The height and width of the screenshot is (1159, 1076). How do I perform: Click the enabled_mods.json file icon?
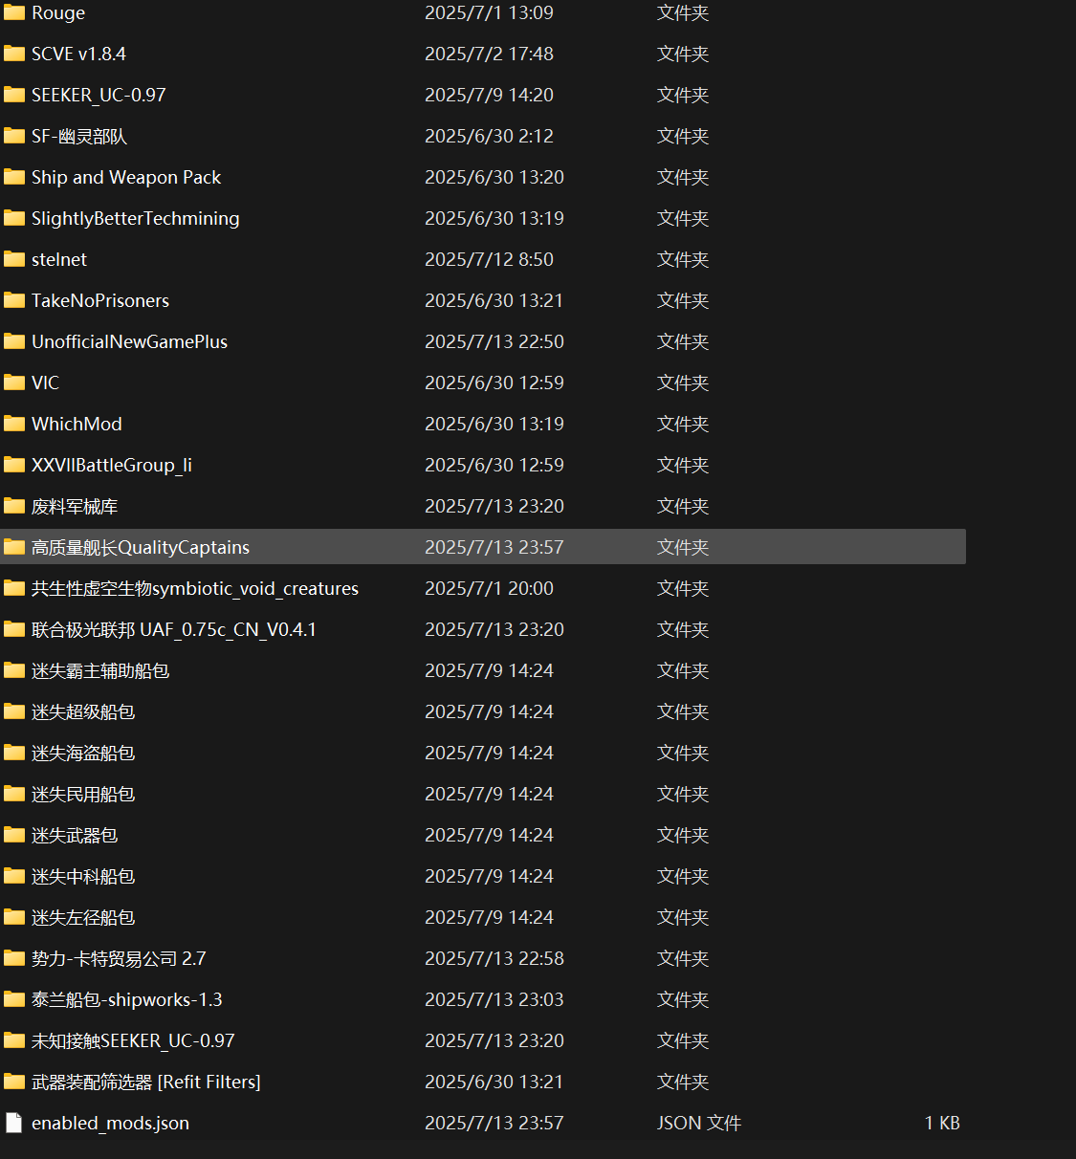[14, 1123]
